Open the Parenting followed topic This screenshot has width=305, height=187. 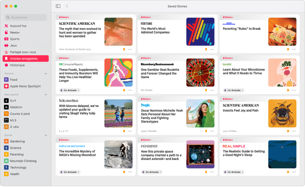point(26,154)
